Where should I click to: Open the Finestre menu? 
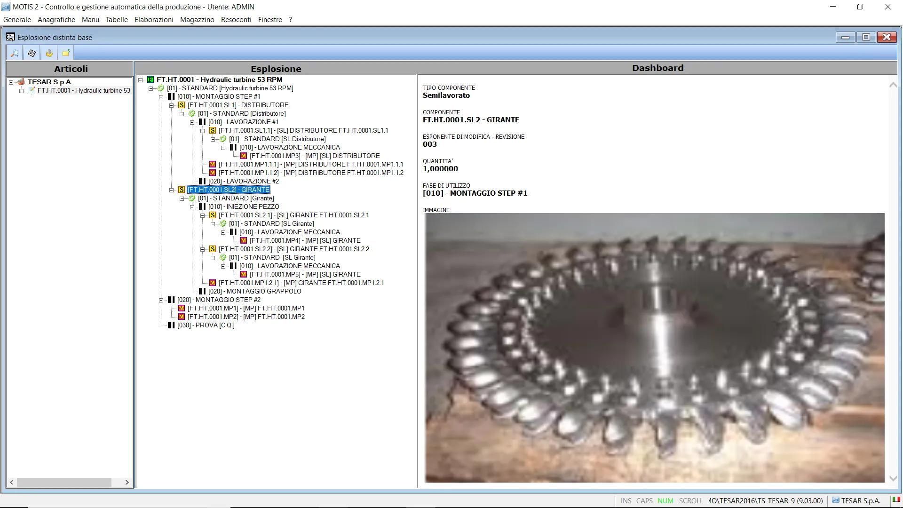click(270, 20)
